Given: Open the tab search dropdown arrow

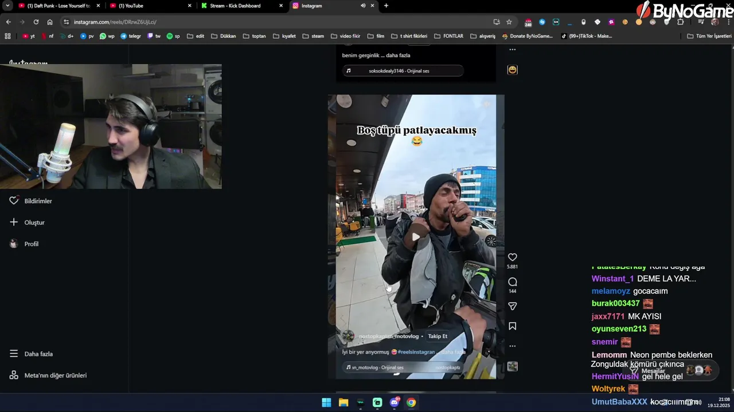Looking at the screenshot, I should pos(7,6).
